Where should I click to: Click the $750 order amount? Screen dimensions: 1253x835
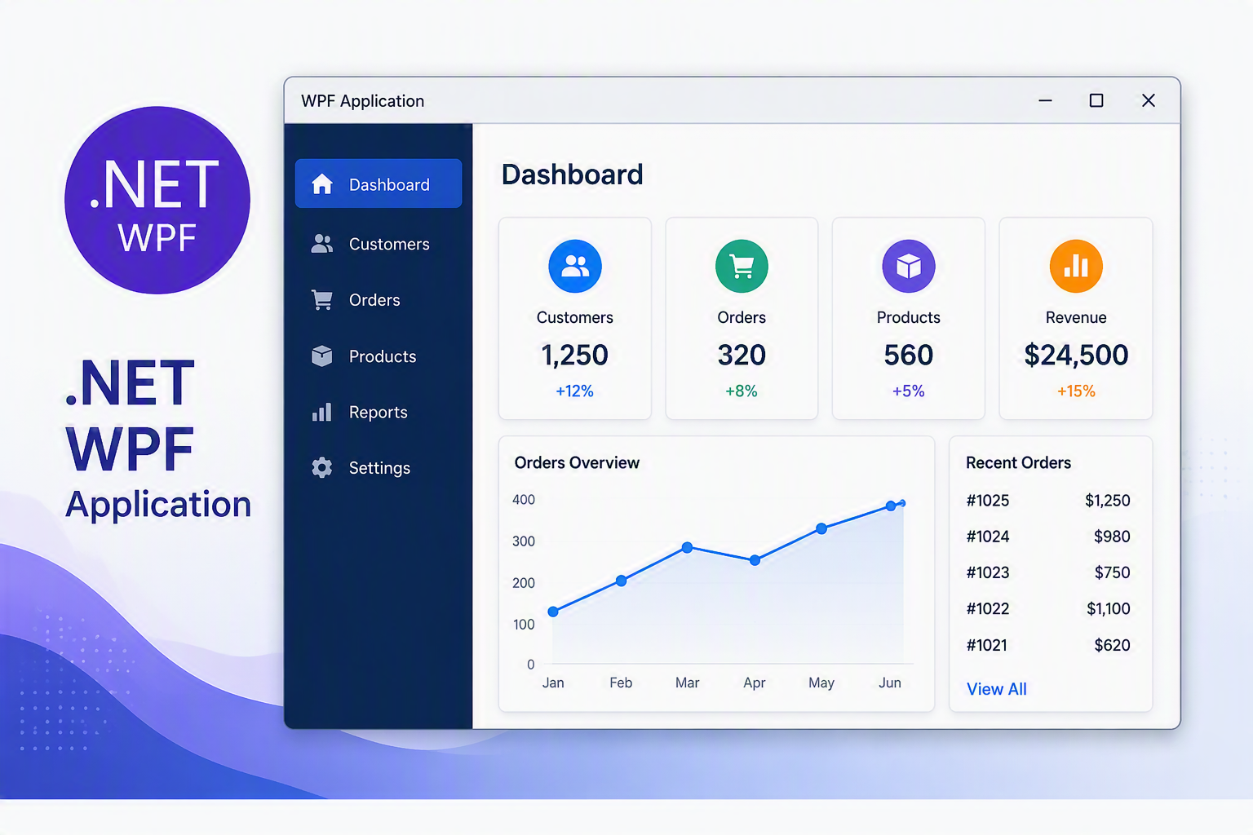[1112, 572]
